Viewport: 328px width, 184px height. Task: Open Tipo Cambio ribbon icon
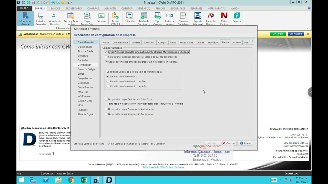[x=158, y=19]
